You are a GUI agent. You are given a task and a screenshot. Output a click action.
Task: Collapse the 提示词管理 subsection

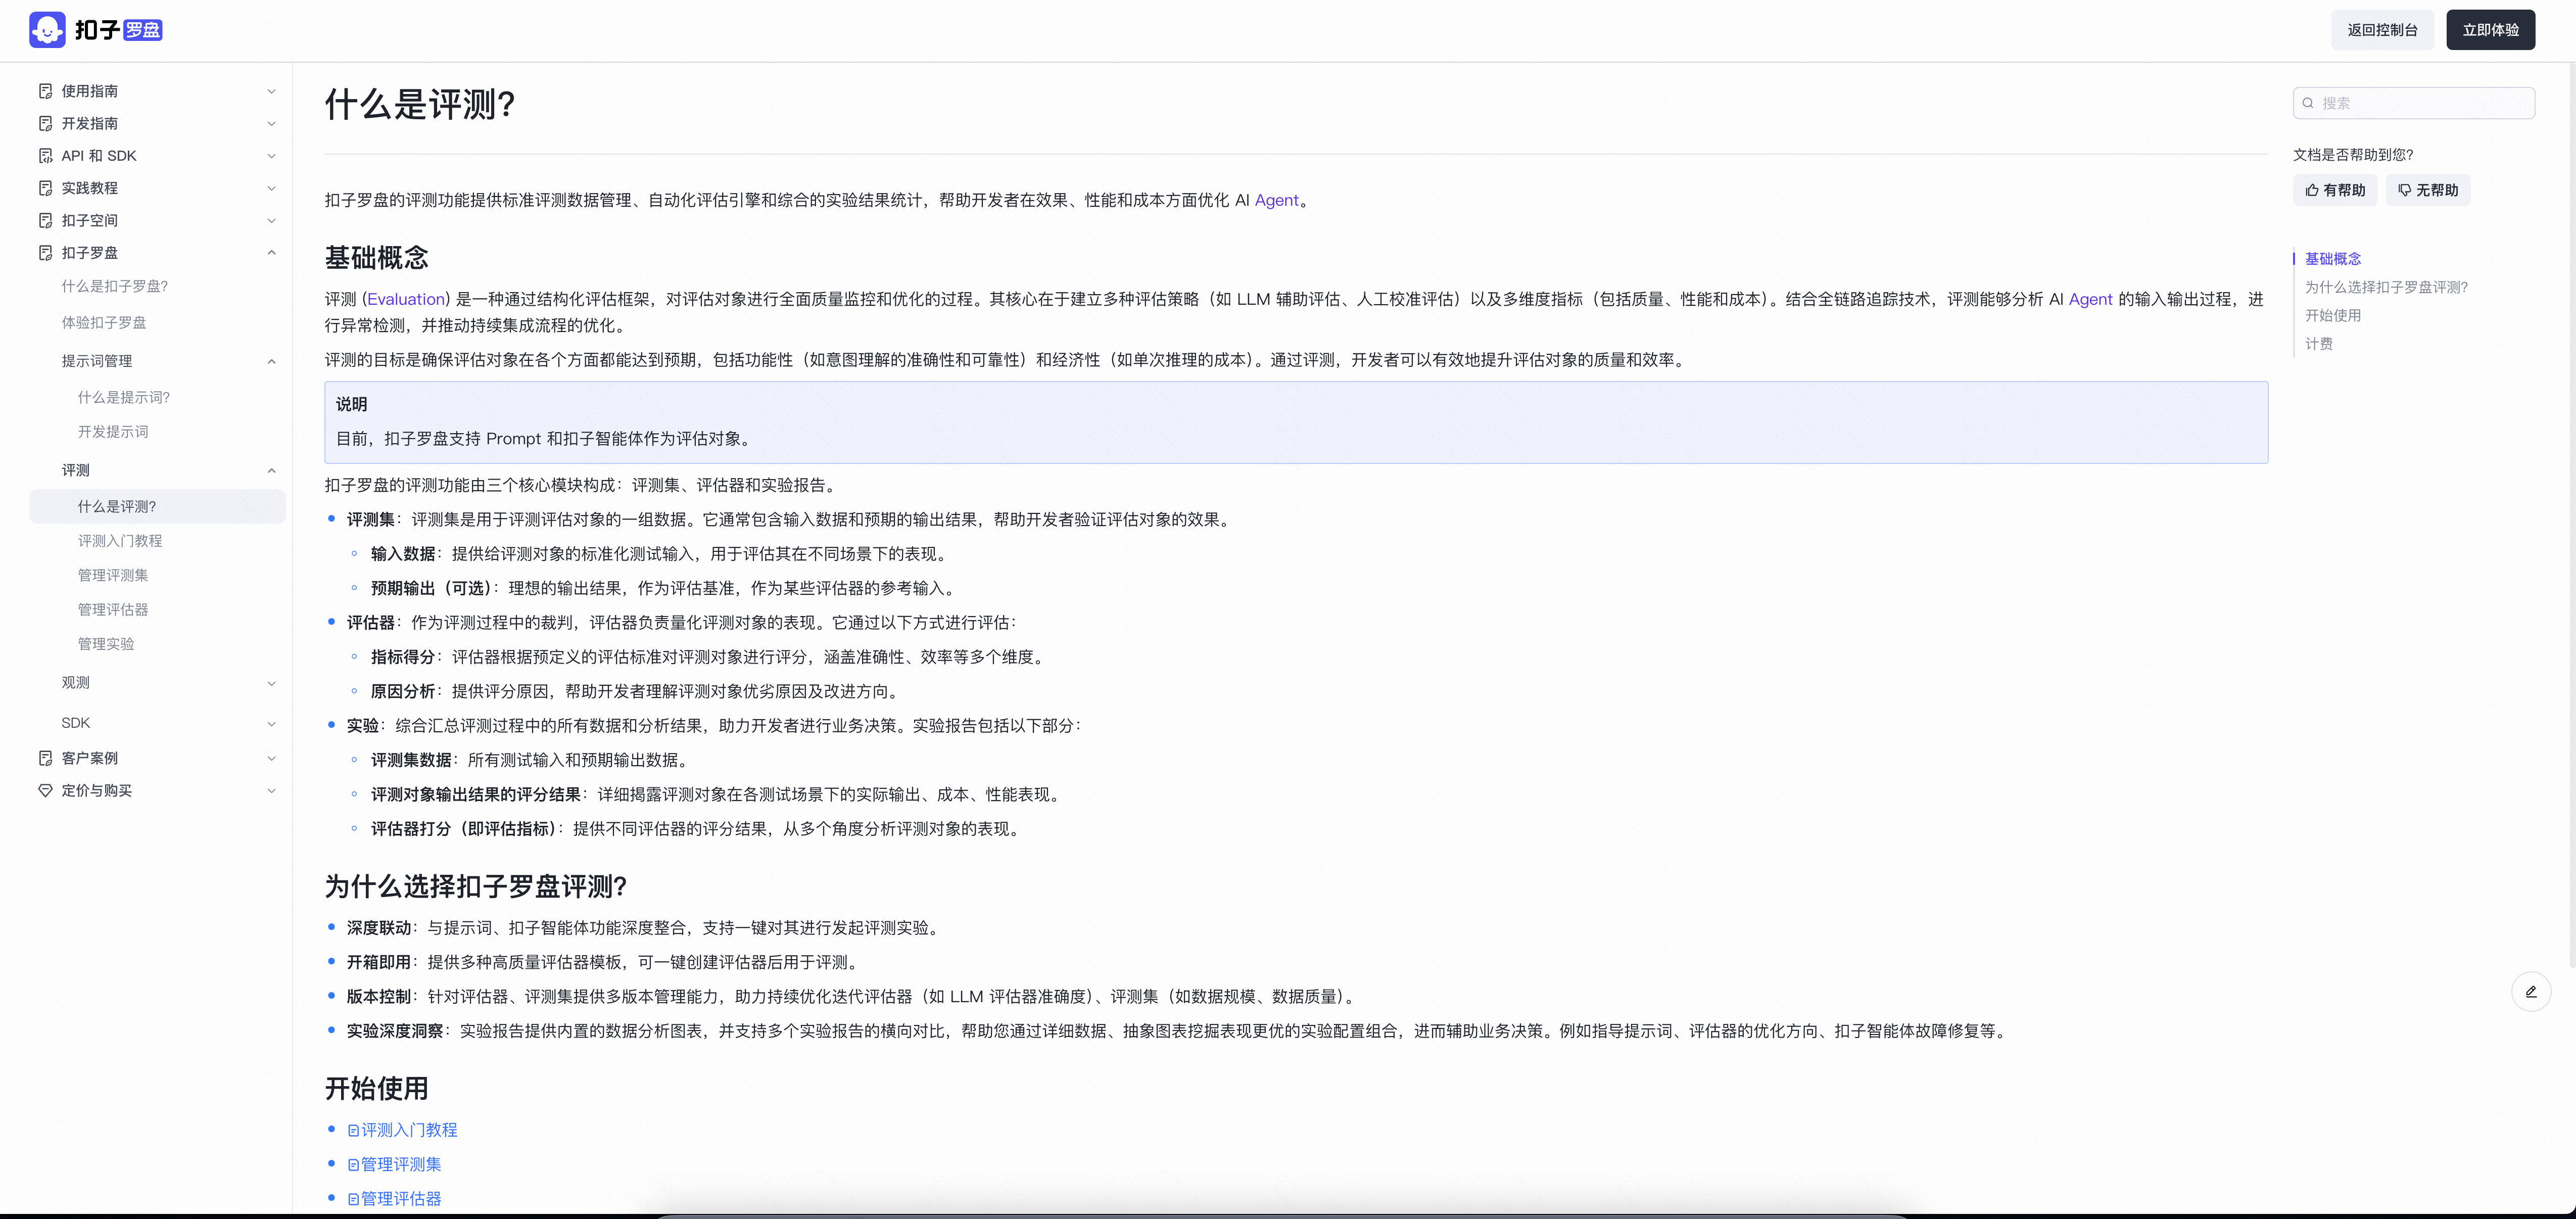(271, 361)
